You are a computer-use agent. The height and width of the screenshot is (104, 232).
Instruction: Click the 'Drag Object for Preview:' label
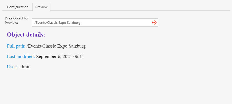[x=17, y=20]
